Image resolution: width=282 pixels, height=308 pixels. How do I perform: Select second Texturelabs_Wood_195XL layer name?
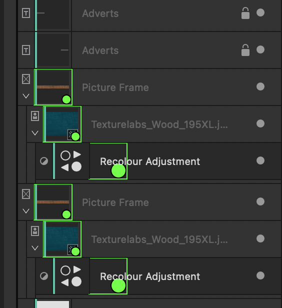point(159,239)
